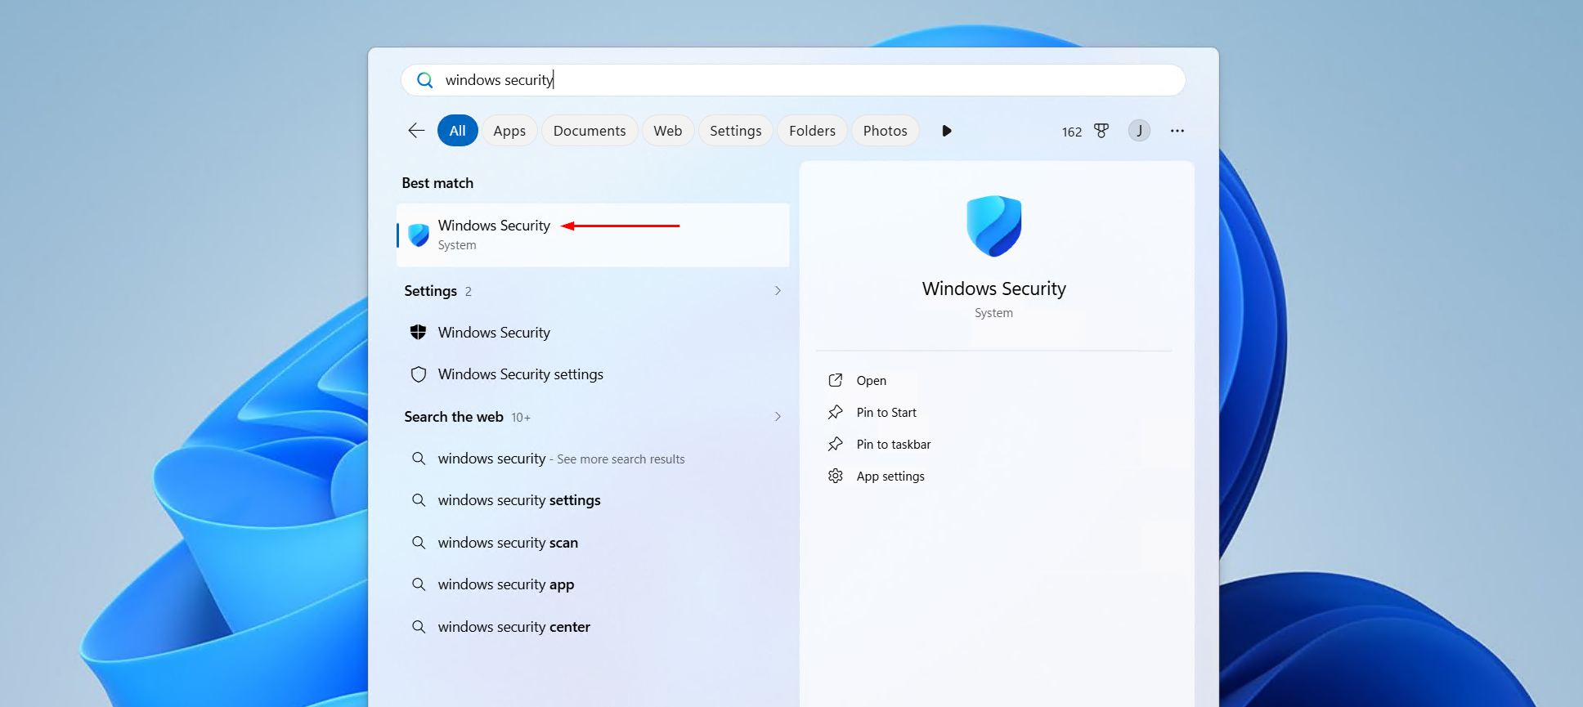Click the black shield icon under Settings
This screenshot has width=1583, height=707.
418,332
